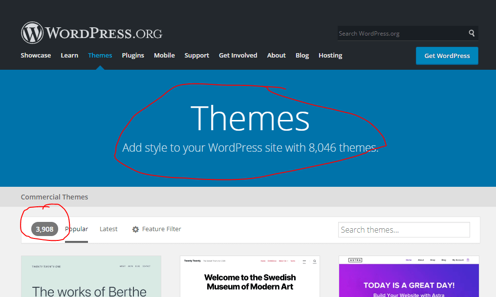
Task: Visit the Get Involved page
Action: [x=237, y=55]
